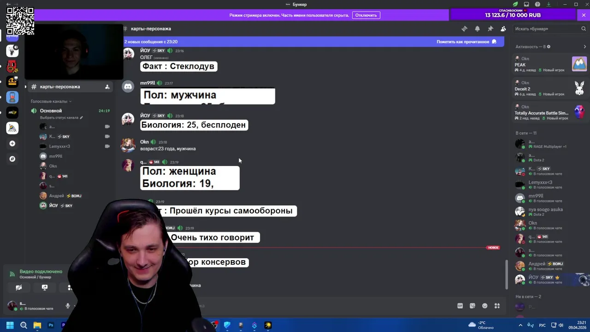Toggle the member list icon
The width and height of the screenshot is (590, 332).
pos(503,29)
